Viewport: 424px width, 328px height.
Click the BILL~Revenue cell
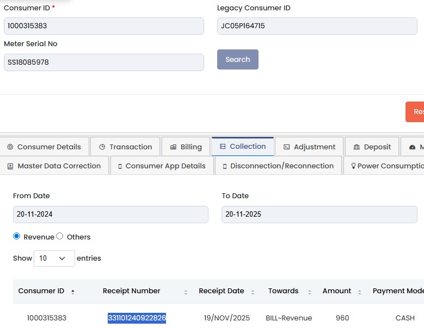[289, 318]
